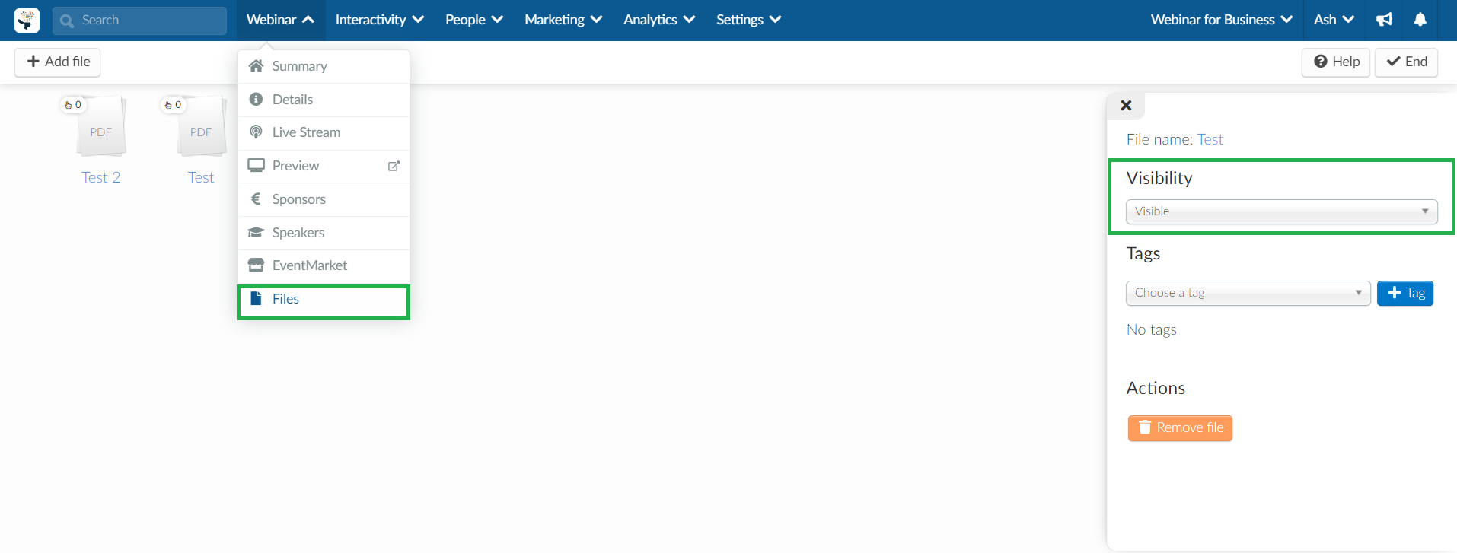Click the Test file name link
1457x553 pixels.
tap(201, 177)
